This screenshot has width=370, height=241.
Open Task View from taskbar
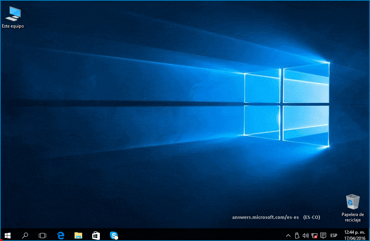(42, 235)
